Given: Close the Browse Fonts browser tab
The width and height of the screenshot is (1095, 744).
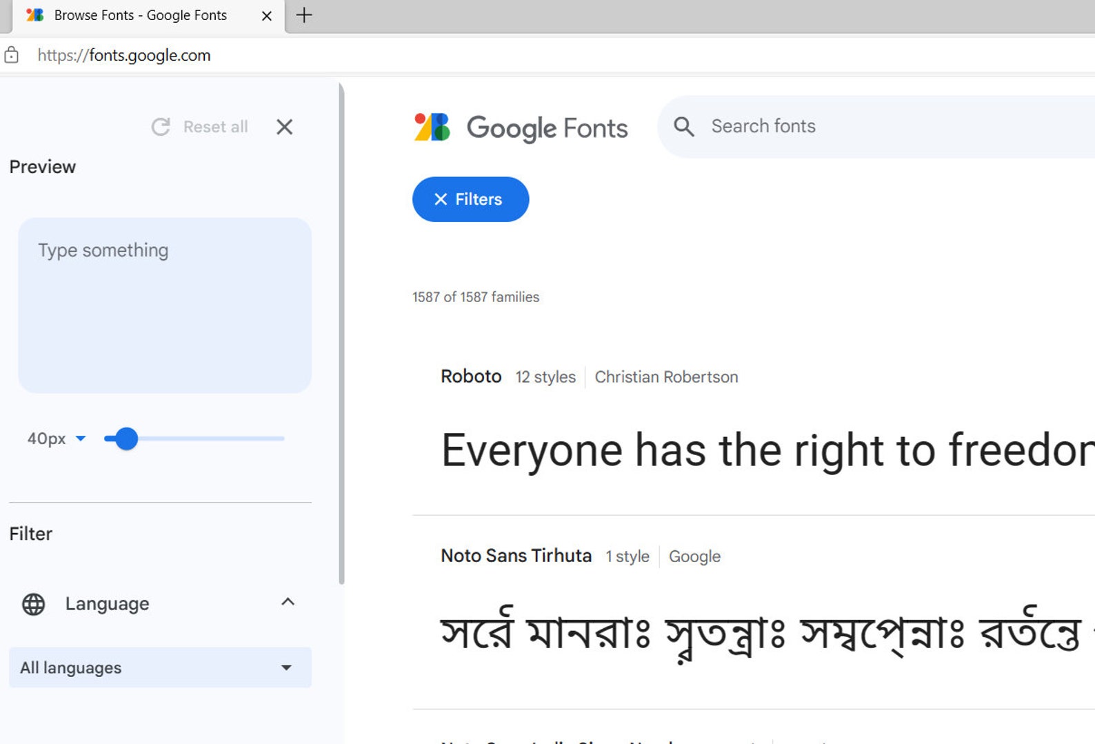Looking at the screenshot, I should click(267, 15).
